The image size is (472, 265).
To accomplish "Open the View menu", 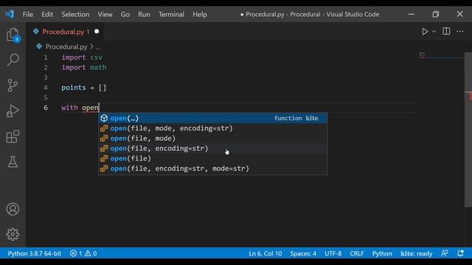I will pyautogui.click(x=105, y=15).
